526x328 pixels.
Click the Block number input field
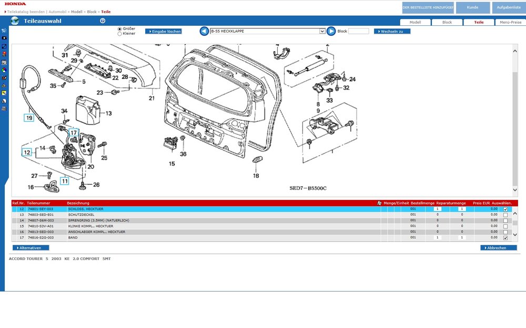click(359, 31)
